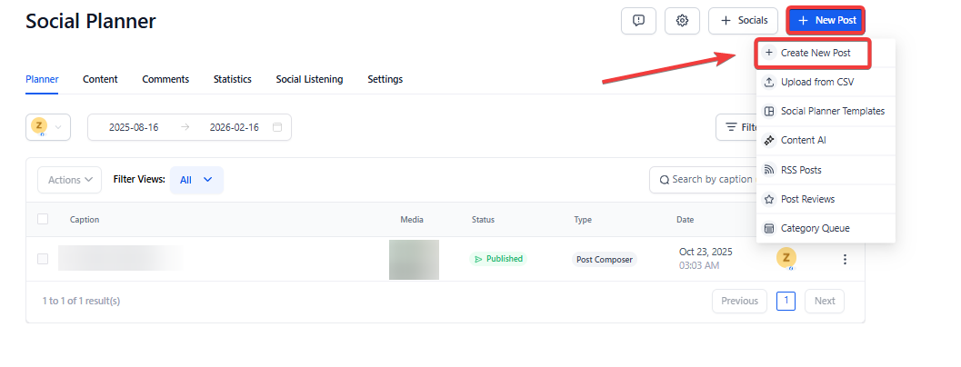Open the Social Listening tab
Viewport: 961px width, 367px height.
click(x=309, y=79)
